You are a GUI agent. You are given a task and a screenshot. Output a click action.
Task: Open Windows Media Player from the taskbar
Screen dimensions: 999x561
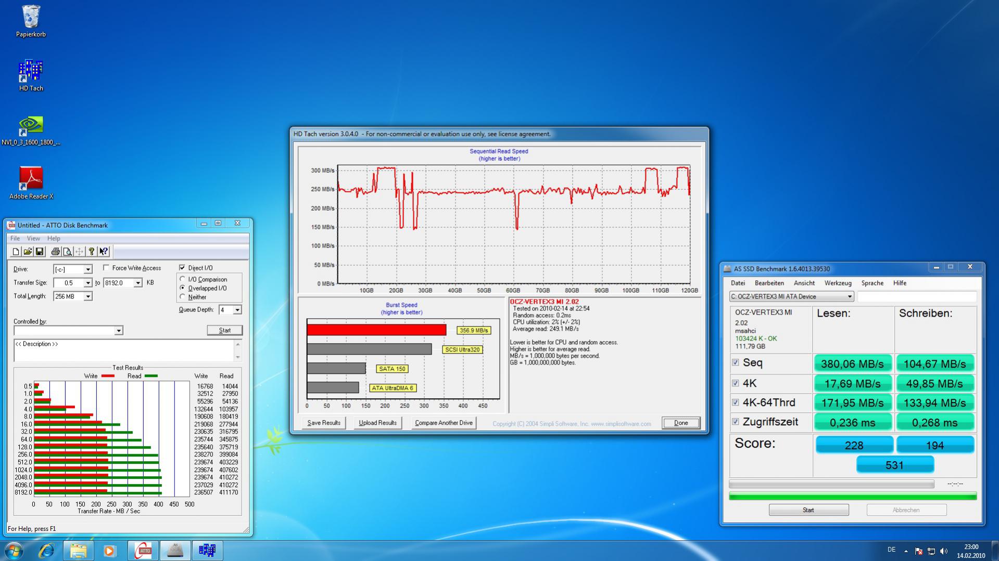point(109,550)
